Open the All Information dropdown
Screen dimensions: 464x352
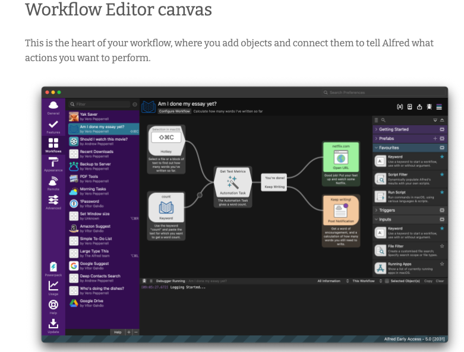click(333, 281)
